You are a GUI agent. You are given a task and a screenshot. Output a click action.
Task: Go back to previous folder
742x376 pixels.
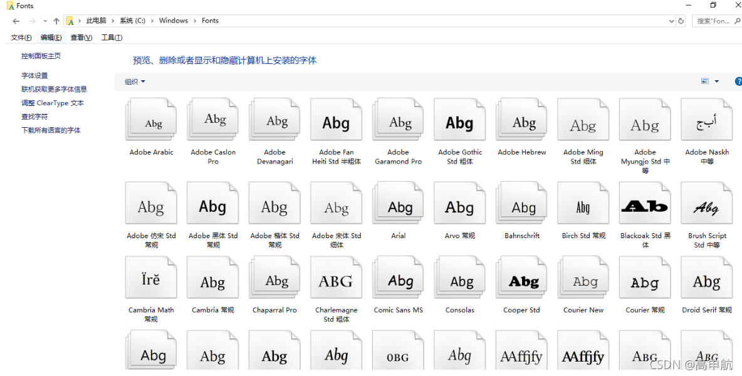16,21
